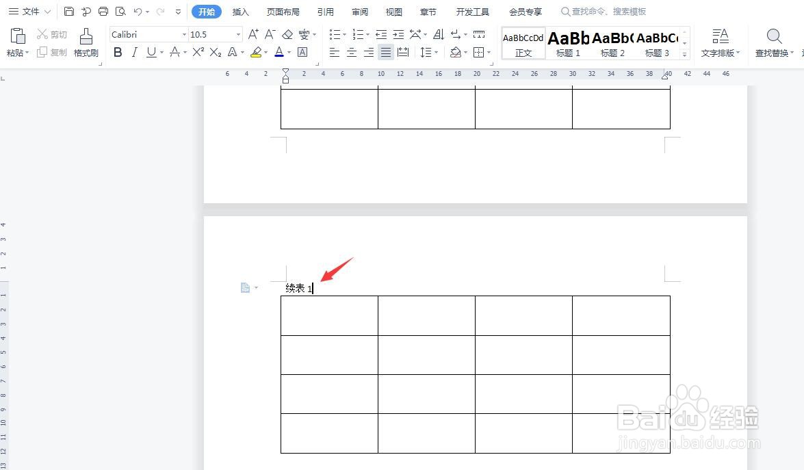Click the show paragraph marks icon
The height and width of the screenshot is (470, 804).
point(455,34)
